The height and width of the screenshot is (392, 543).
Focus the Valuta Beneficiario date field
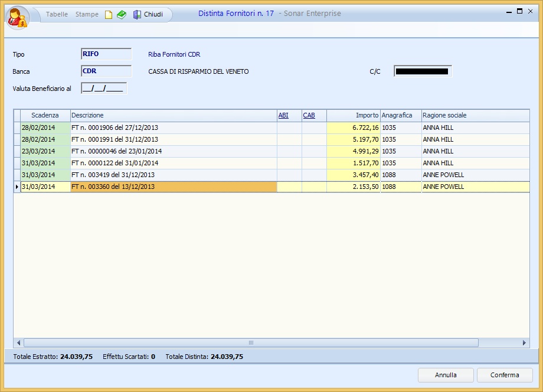click(104, 89)
